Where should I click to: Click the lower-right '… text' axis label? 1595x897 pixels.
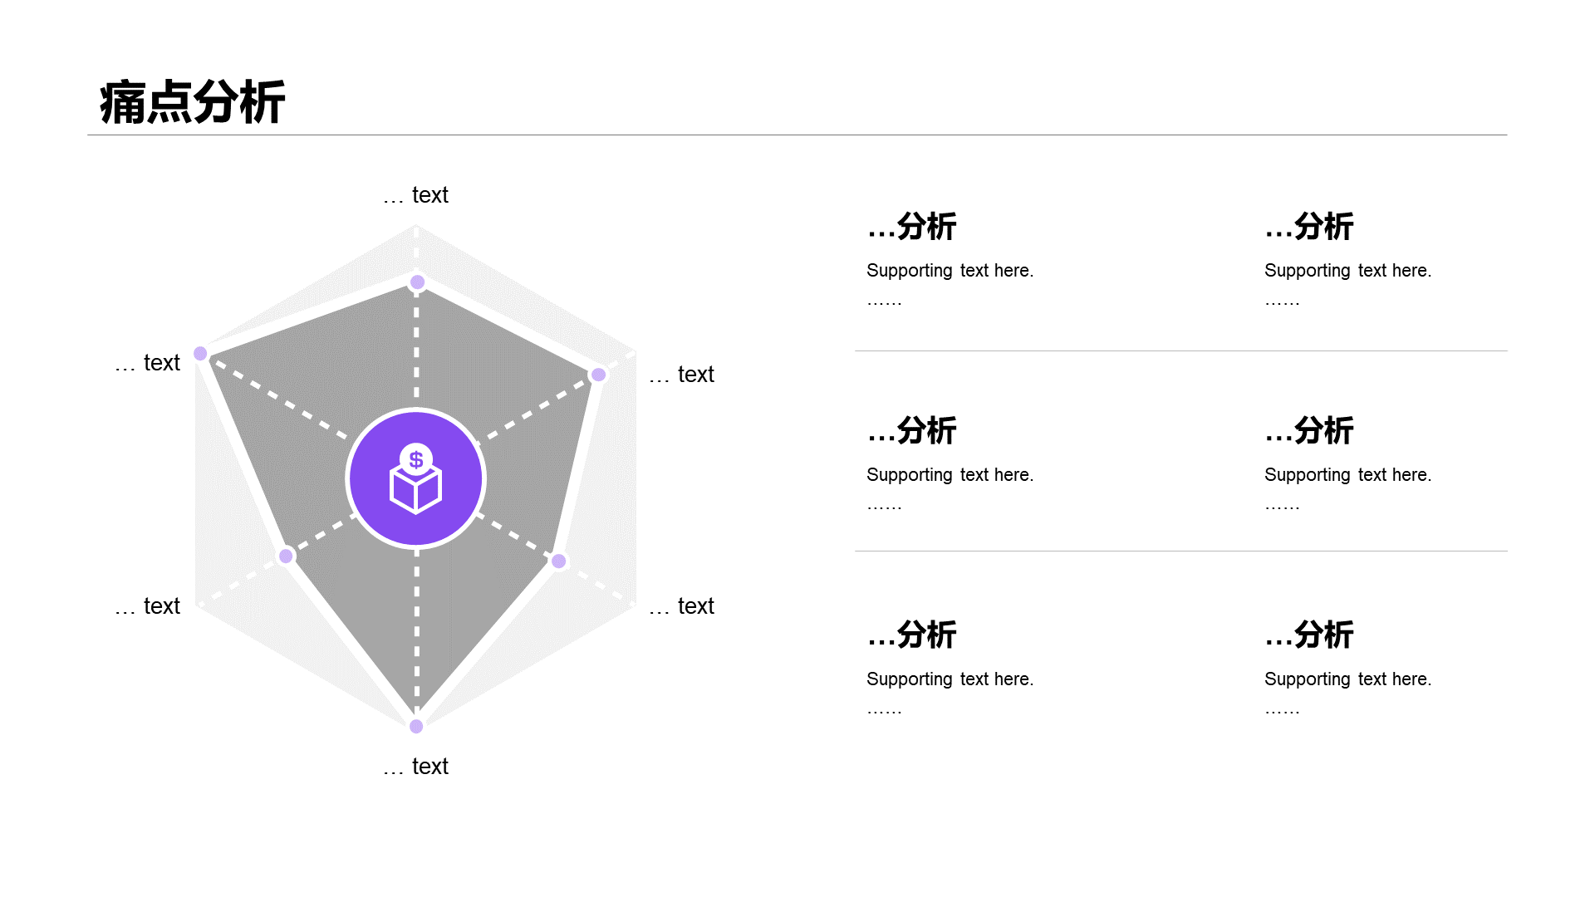click(681, 606)
